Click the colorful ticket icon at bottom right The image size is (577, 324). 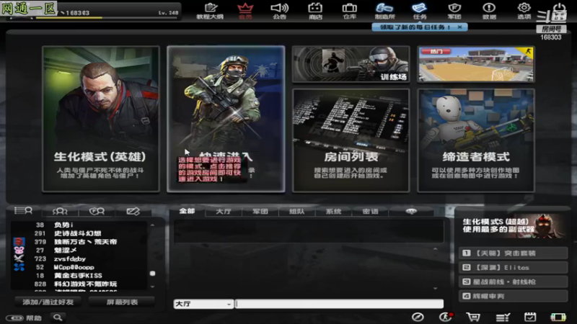click(558, 317)
